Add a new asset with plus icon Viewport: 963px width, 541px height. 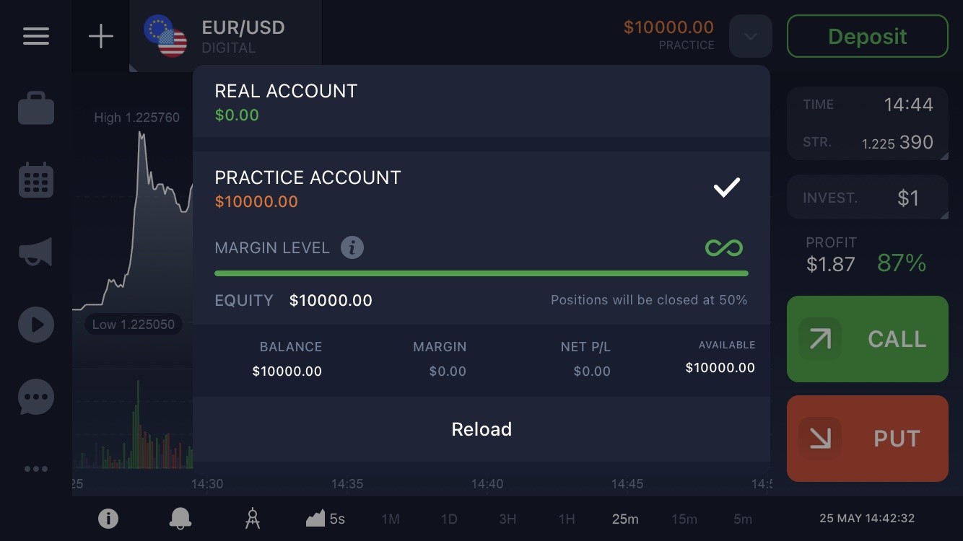pyautogui.click(x=101, y=36)
